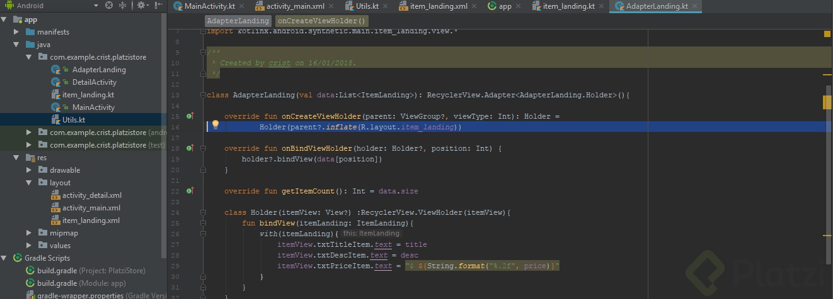Open item_landing.kt in the project tree
Image resolution: width=833 pixels, height=299 pixels.
88,95
